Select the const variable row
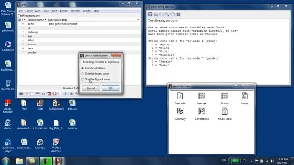 click(79, 24)
